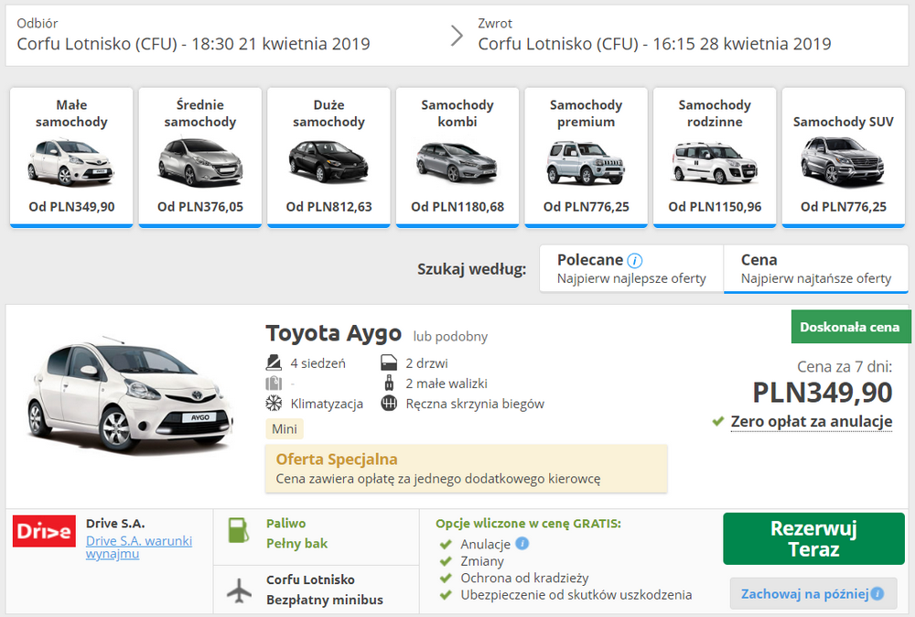Select the Samochody kombi category card
The width and height of the screenshot is (915, 617).
click(457, 157)
